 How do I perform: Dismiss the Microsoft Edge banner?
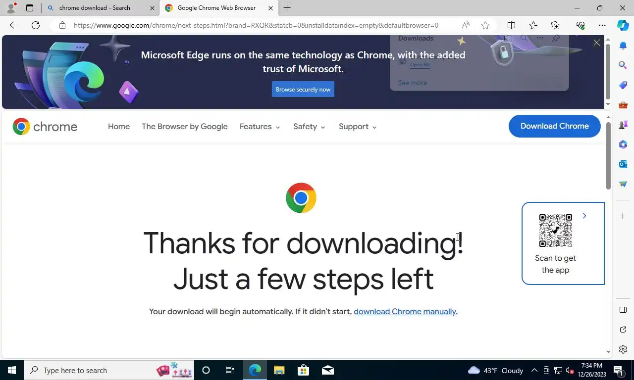pos(597,43)
